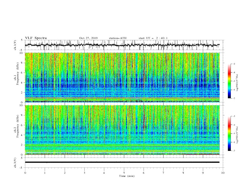The width and height of the screenshot is (251, 194).
Task: Click the ch.1 colorbar tick label "-7"
Action: coord(234,99)
